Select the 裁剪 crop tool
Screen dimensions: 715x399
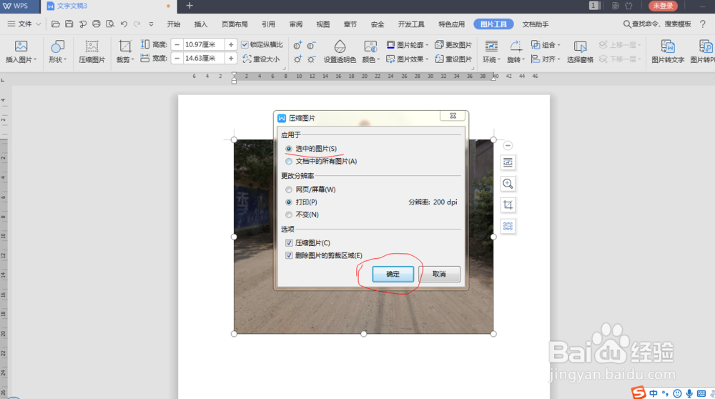(124, 51)
